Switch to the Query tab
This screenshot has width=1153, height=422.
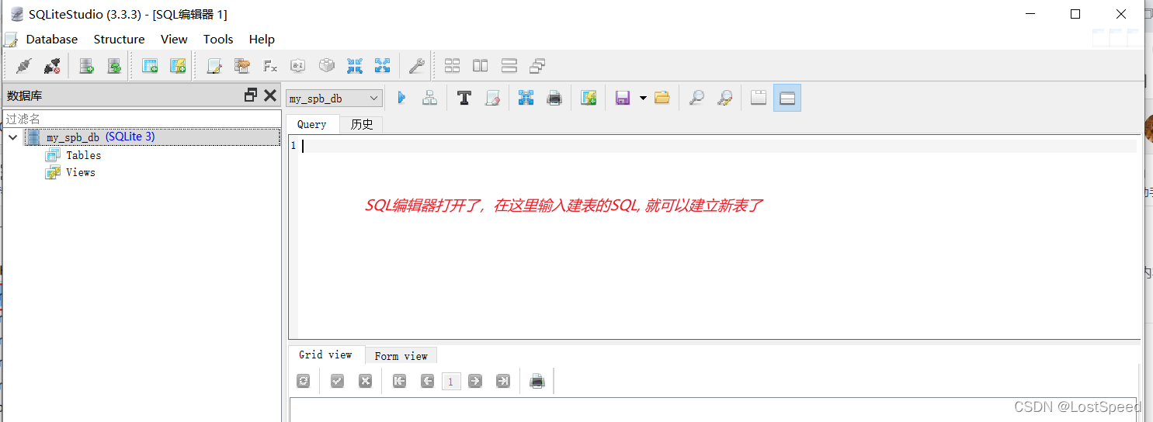(312, 124)
